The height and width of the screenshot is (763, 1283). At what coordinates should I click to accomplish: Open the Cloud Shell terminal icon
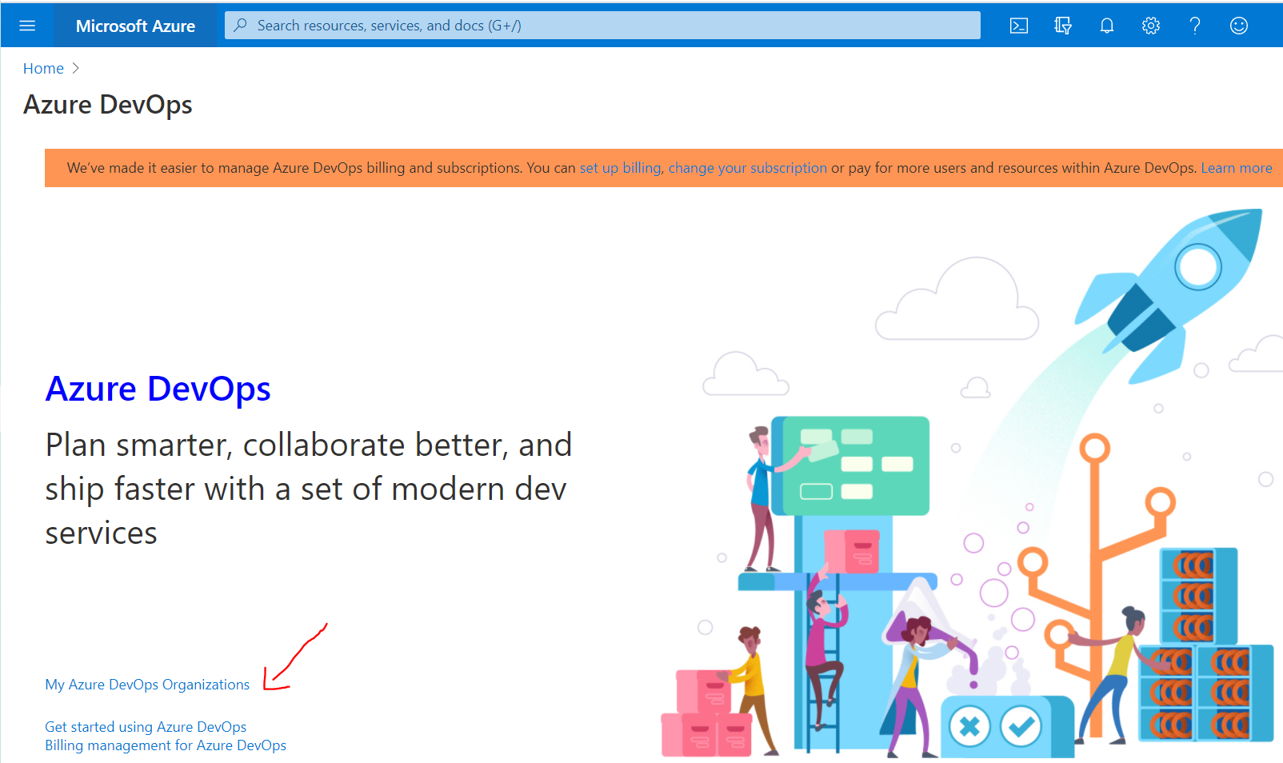(x=1018, y=25)
